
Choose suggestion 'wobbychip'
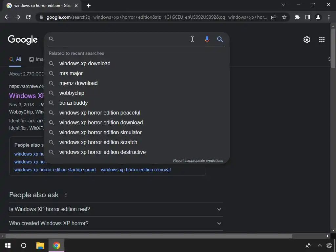(136, 93)
